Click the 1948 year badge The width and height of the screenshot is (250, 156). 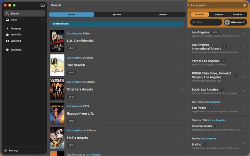(x=71, y=72)
